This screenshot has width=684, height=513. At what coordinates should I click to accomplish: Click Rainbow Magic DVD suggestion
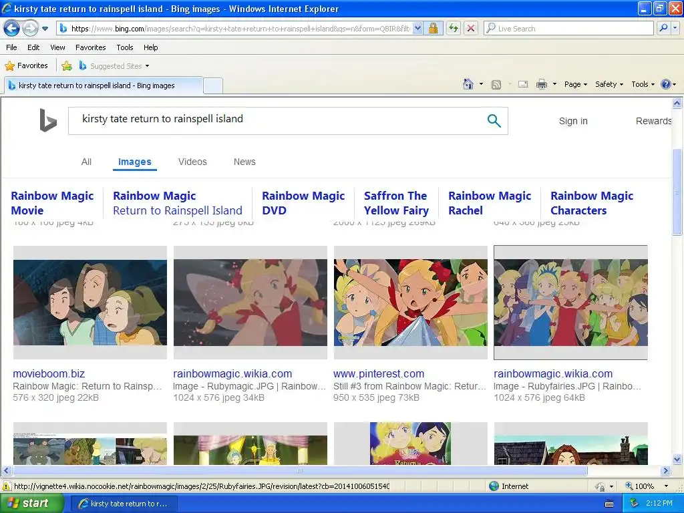point(303,203)
